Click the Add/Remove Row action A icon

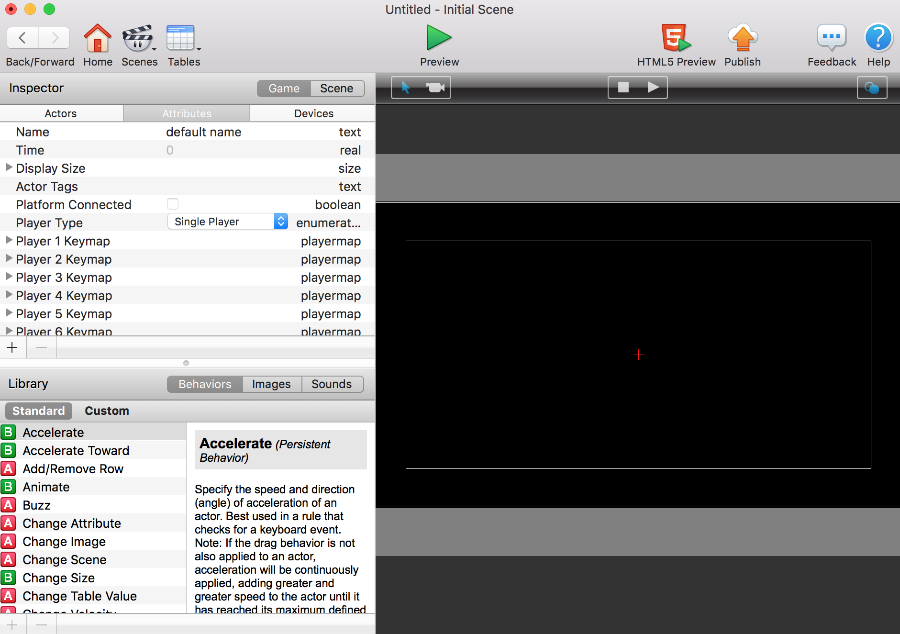point(8,468)
